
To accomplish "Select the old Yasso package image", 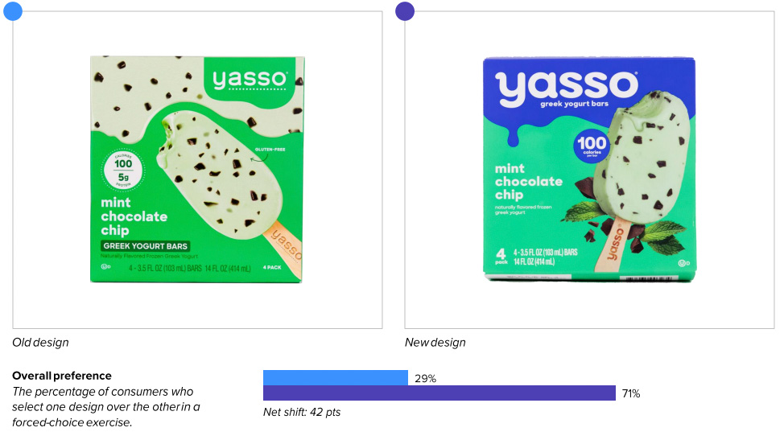I will click(197, 169).
